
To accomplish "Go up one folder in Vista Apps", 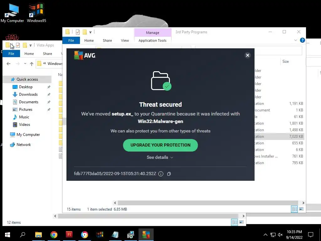I will tap(32, 64).
